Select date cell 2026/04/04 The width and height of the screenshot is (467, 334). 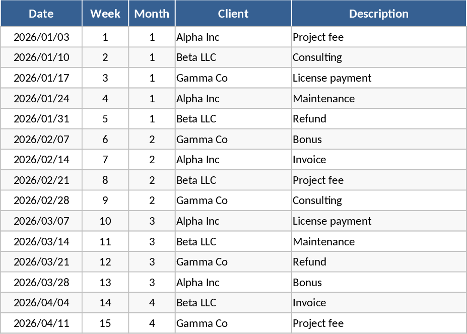pyautogui.click(x=41, y=303)
